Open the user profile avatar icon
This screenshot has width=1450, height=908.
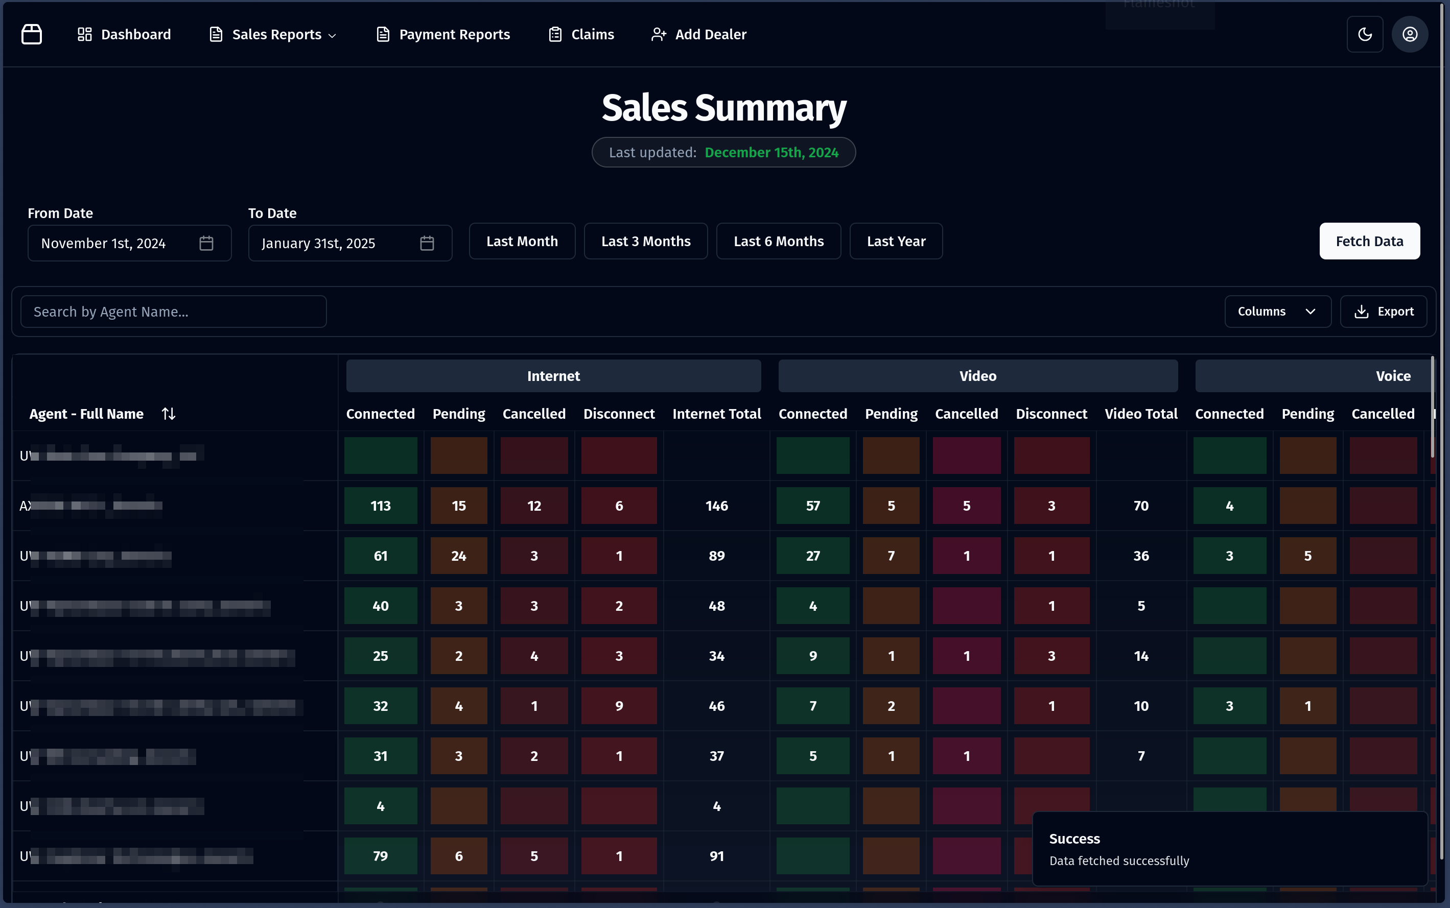click(1410, 34)
